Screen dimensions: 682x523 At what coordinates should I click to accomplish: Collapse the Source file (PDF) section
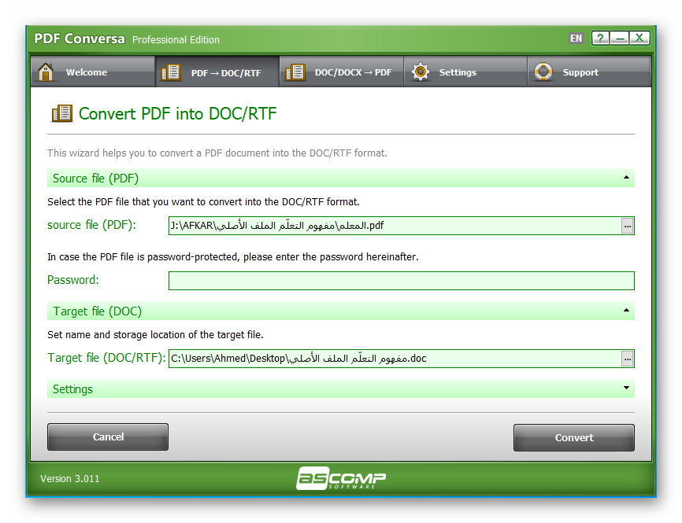pyautogui.click(x=626, y=177)
